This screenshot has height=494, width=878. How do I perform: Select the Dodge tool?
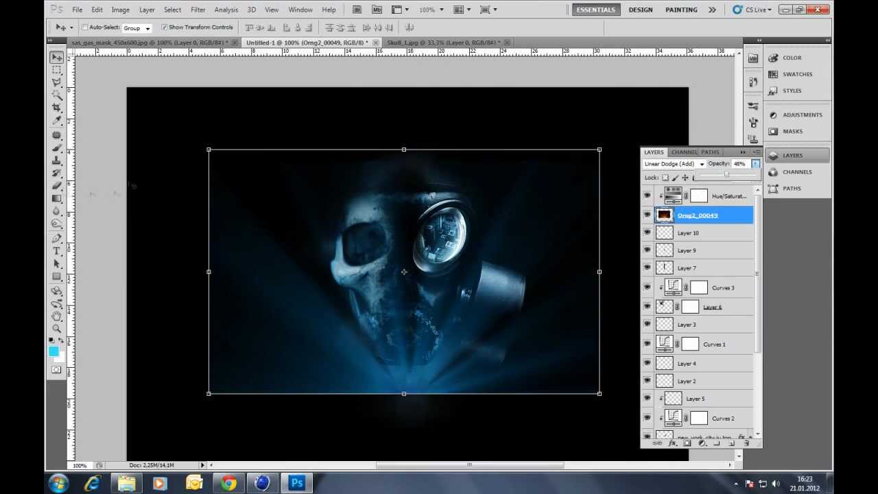(56, 224)
